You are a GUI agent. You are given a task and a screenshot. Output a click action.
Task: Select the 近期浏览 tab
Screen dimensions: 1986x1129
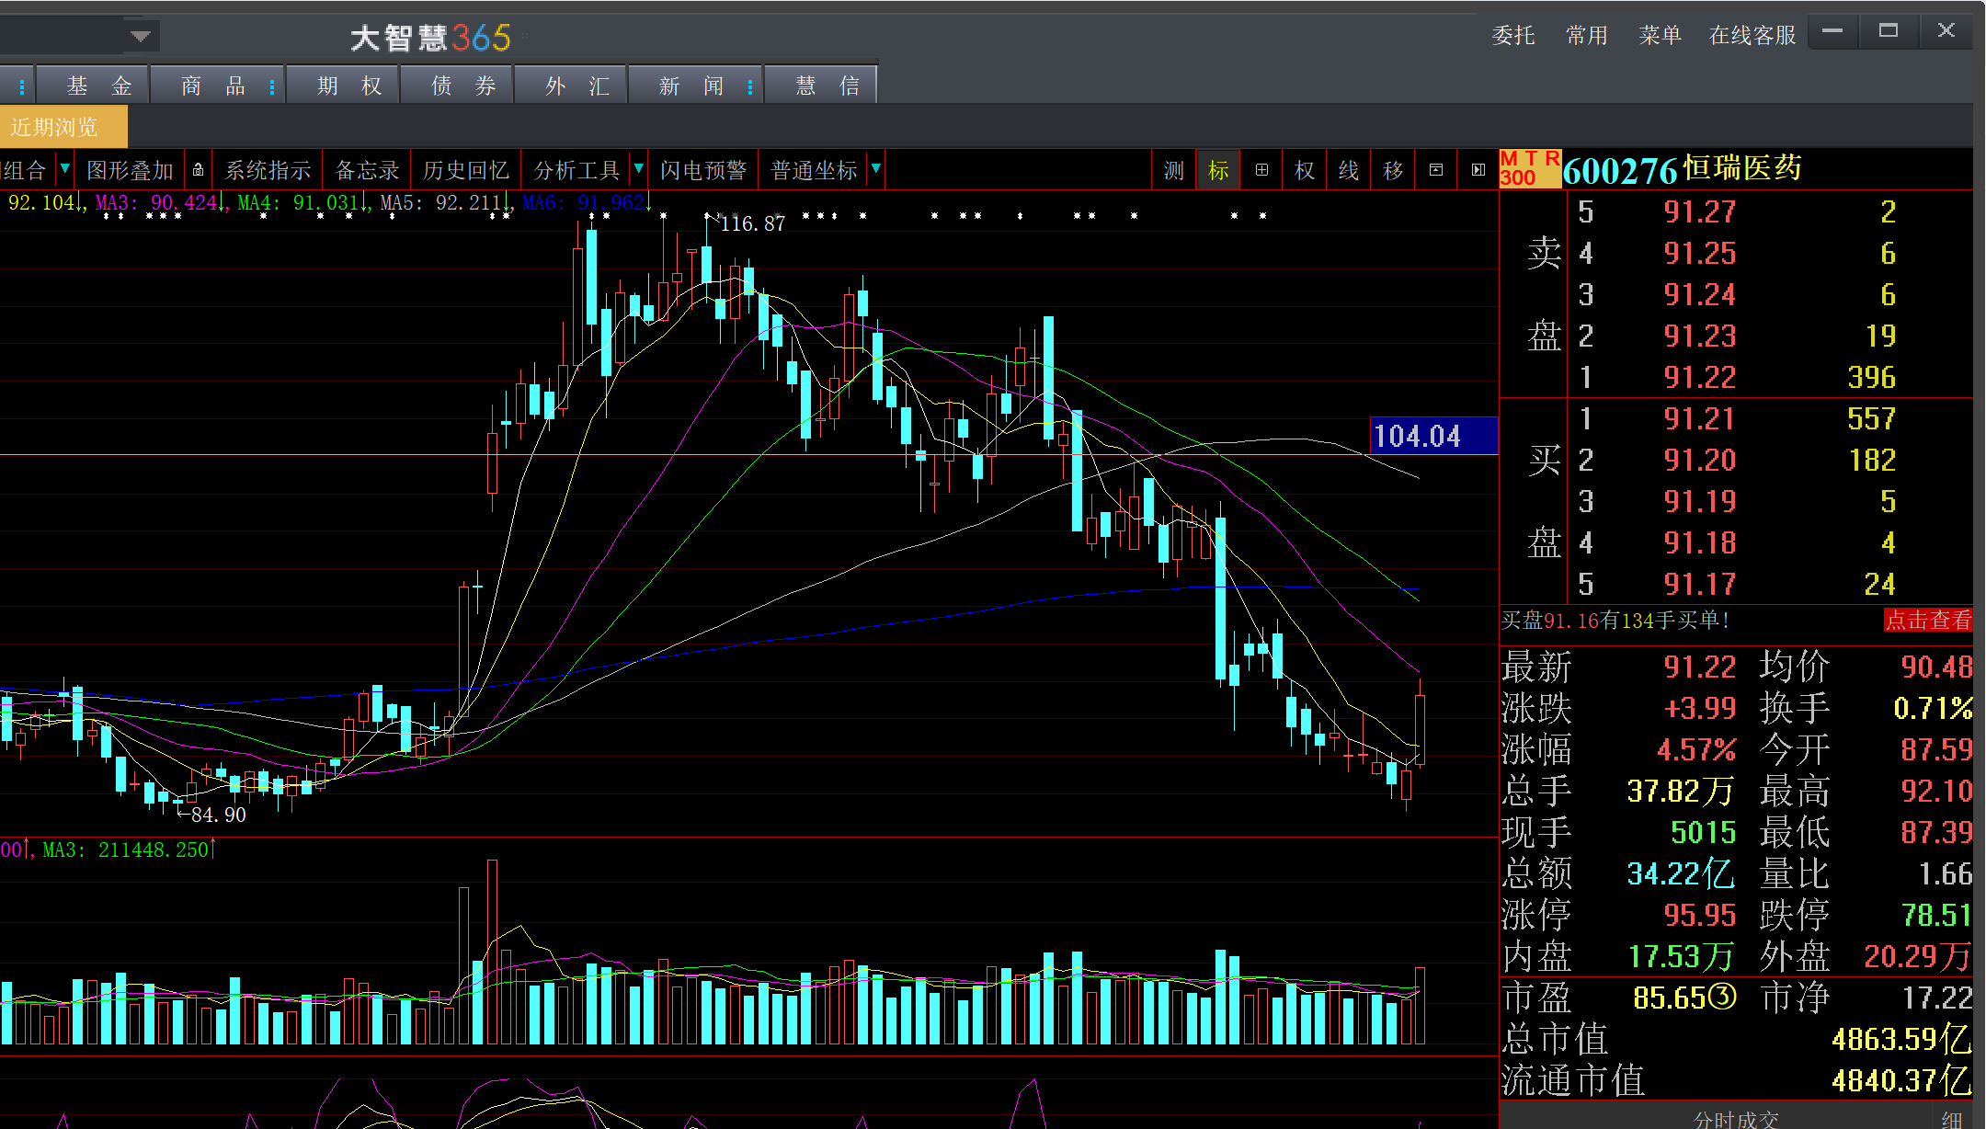tap(63, 127)
